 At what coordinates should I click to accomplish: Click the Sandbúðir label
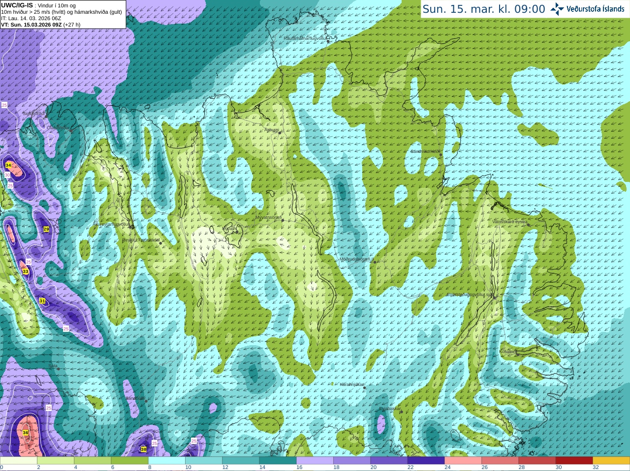[x=135, y=398]
